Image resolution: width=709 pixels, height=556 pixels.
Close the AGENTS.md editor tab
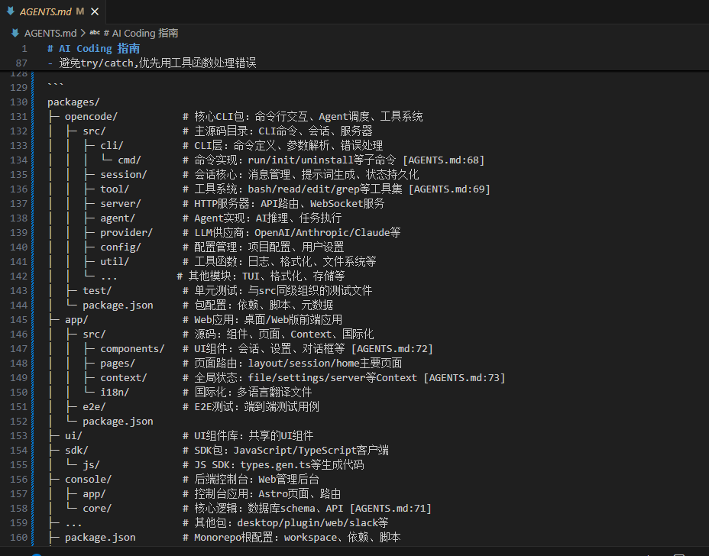coord(94,11)
